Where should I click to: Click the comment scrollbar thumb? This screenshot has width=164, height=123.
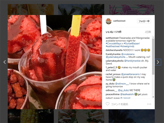click(x=153, y=56)
